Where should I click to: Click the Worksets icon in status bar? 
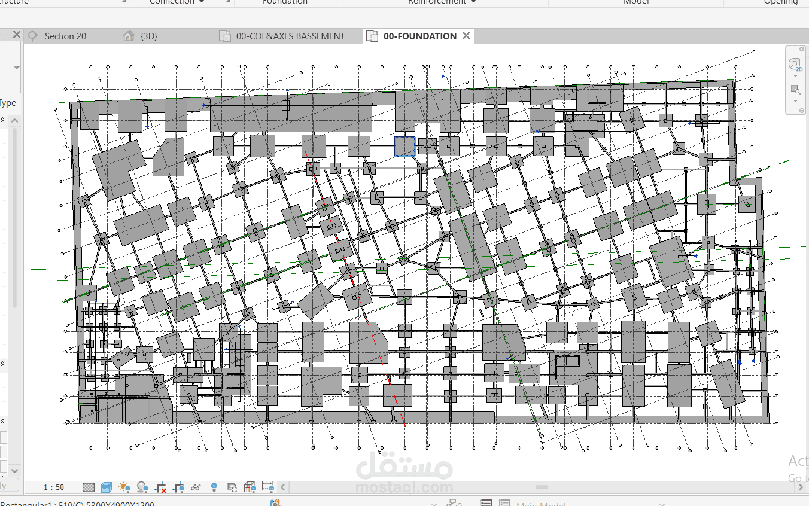click(275, 503)
